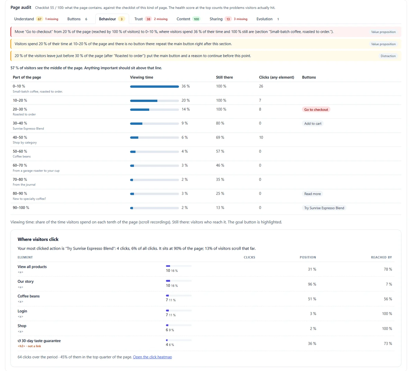411x371 pixels.
Task: Click the 'Still there' column header
Action: [x=224, y=77]
